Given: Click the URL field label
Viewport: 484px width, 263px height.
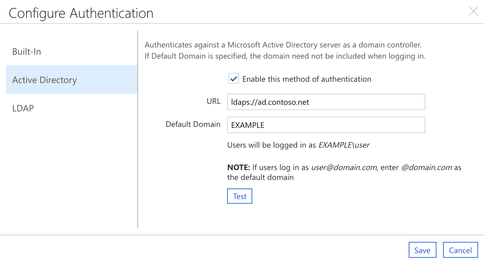Looking at the screenshot, I should 214,102.
